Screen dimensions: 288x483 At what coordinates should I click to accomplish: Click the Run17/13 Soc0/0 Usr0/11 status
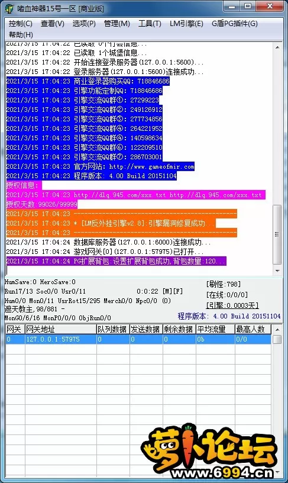click(45, 291)
